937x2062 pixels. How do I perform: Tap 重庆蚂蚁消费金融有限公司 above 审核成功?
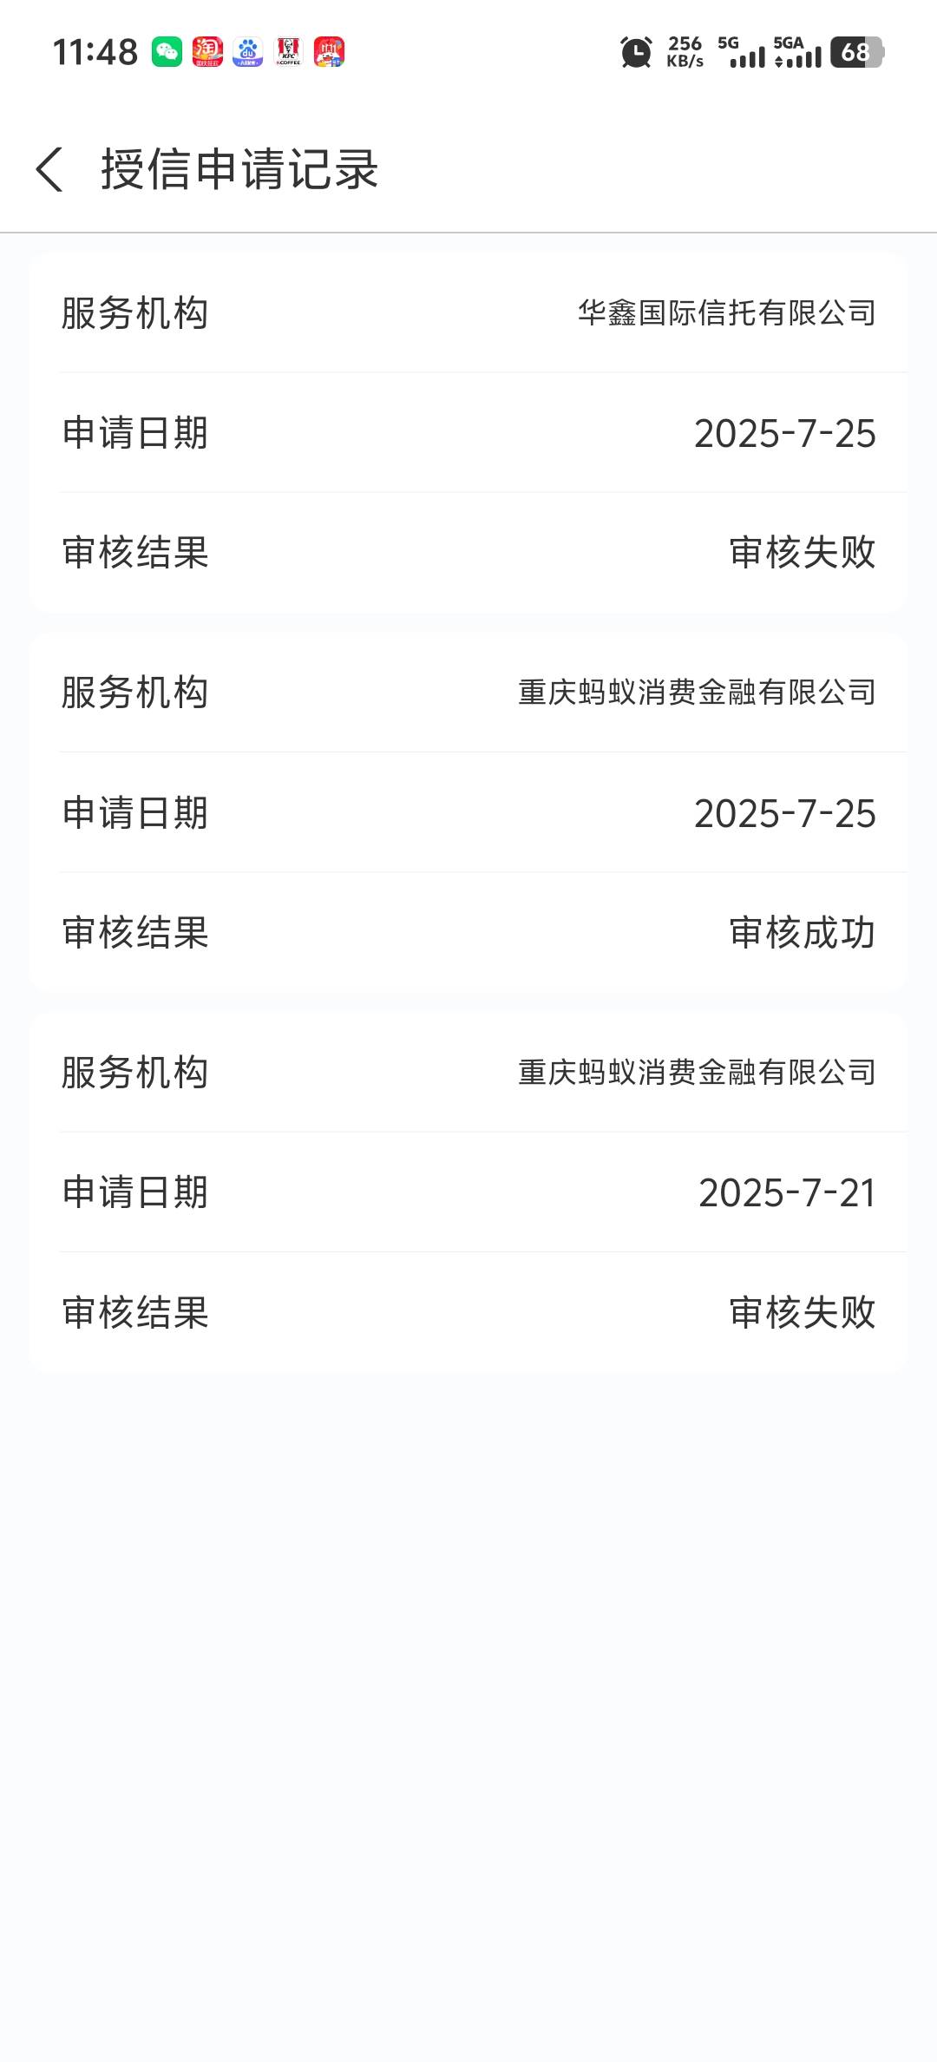[697, 693]
